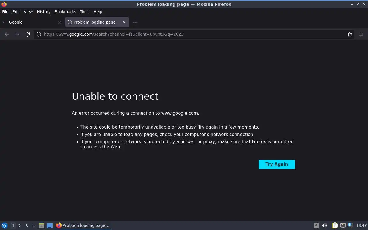Close the Firefox window
The height and width of the screenshot is (230, 368).
[364, 4]
